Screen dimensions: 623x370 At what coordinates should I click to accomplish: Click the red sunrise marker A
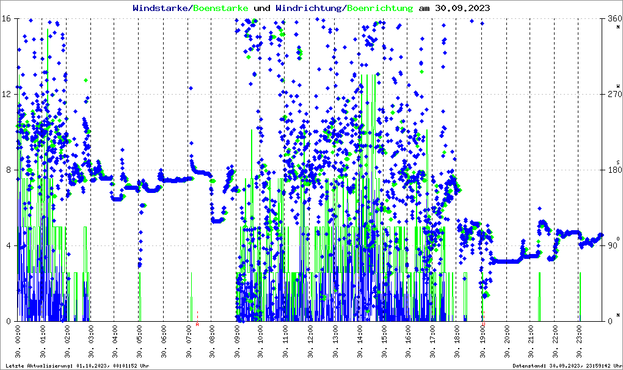pyautogui.click(x=197, y=324)
